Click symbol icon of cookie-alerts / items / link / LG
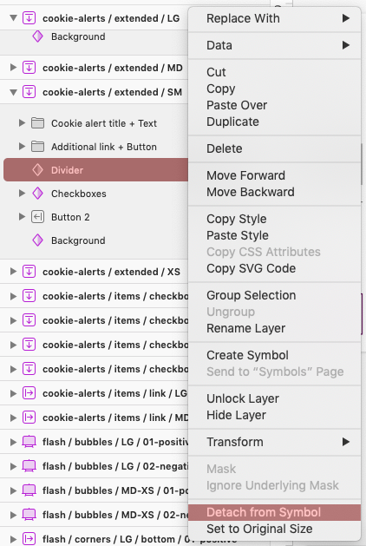 pos(29,393)
